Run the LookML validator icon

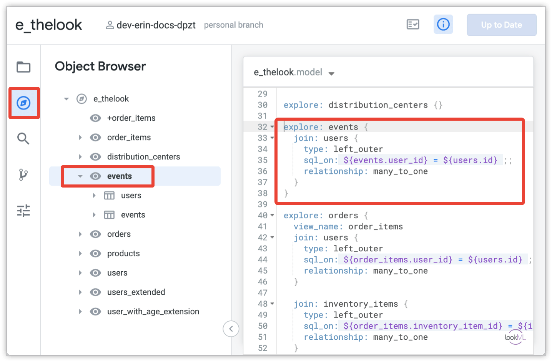pyautogui.click(x=413, y=24)
